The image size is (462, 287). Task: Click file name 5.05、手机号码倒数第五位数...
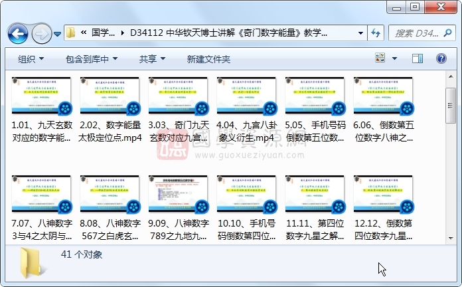tap(315, 132)
